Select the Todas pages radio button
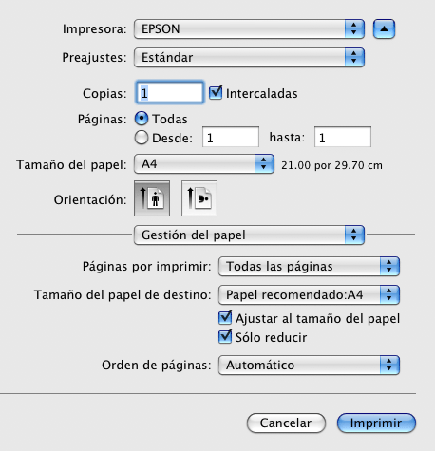Viewport: 435px width, 451px height. coord(142,119)
